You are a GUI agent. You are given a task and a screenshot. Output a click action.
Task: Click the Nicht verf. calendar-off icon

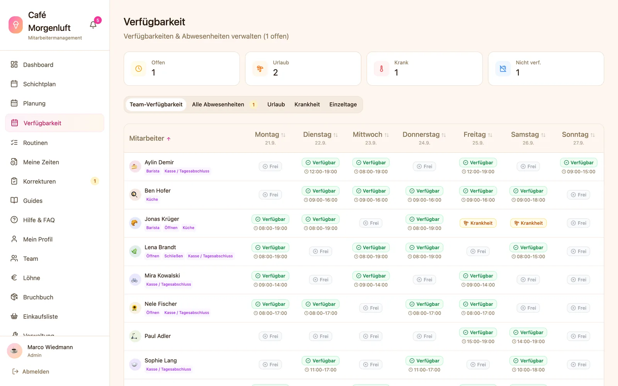[x=503, y=69]
